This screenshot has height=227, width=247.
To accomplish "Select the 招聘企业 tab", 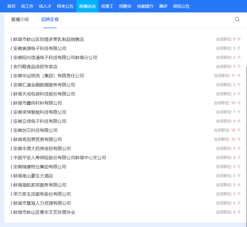I will coord(50,19).
